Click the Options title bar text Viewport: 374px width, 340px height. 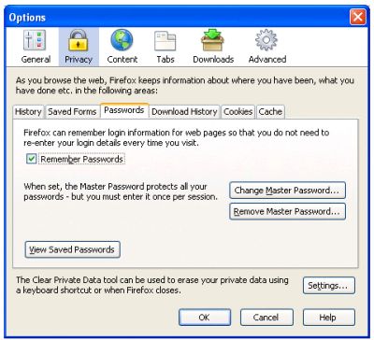tap(27, 18)
